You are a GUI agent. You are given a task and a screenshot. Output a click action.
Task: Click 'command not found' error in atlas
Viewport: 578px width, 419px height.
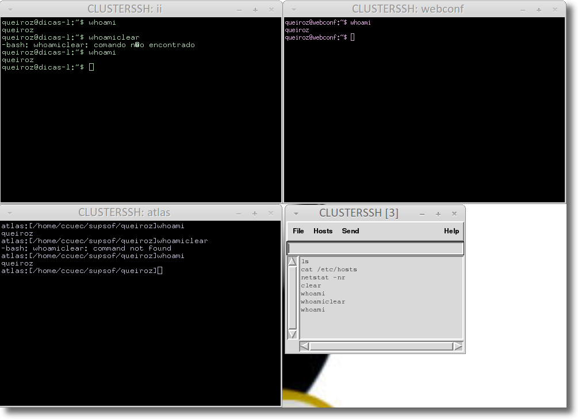[x=87, y=248]
